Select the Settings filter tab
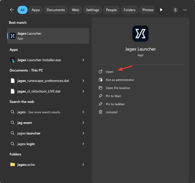 (92, 10)
